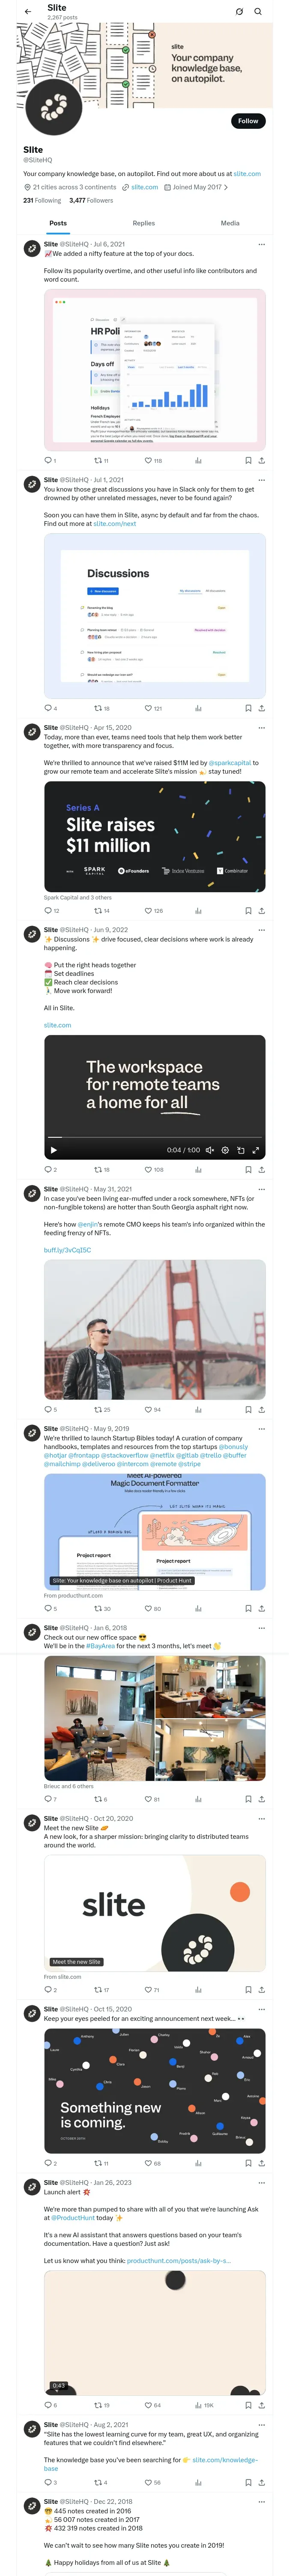Share the May 31, 2021 NFT post
Image resolution: width=289 pixels, height=2576 pixels.
pos(261,1410)
